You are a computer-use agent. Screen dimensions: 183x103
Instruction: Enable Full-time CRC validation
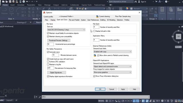(x=48, y=62)
